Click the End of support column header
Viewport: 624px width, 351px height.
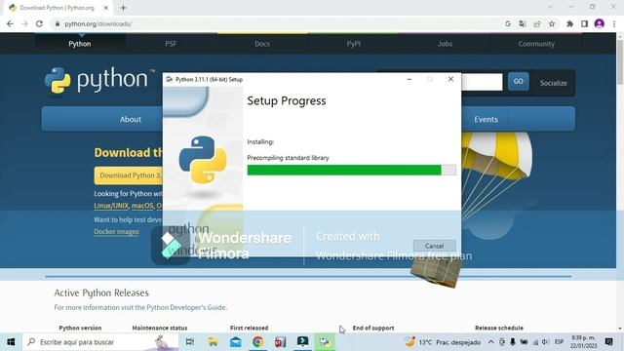pyautogui.click(x=373, y=328)
